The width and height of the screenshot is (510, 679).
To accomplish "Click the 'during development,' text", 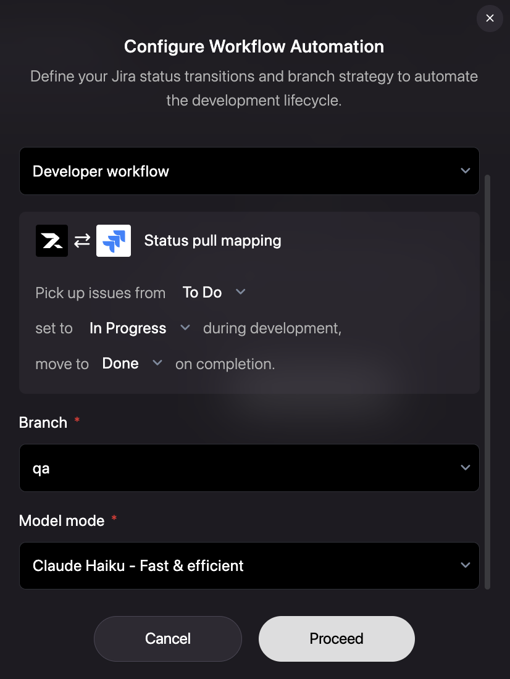I will [x=272, y=328].
